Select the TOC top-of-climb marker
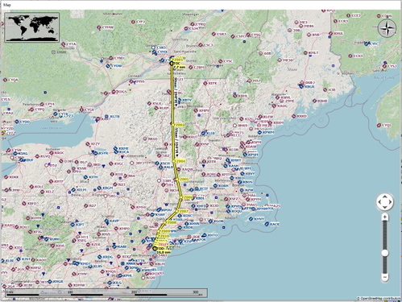Viewport: 402px width, 302px height. tap(172, 64)
